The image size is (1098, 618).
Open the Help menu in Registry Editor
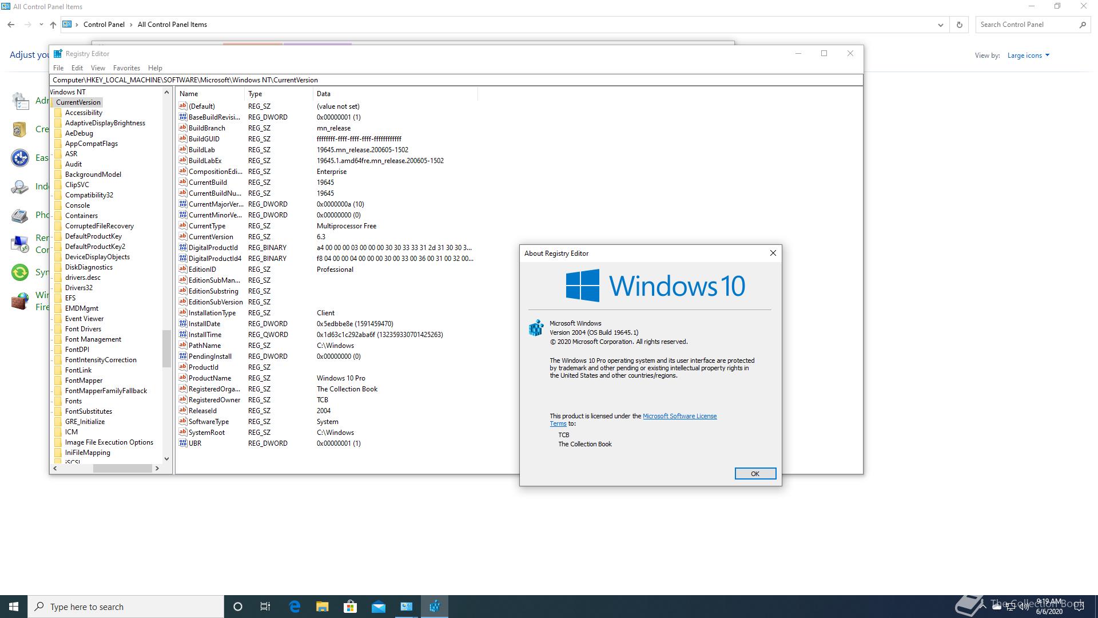[x=155, y=68]
